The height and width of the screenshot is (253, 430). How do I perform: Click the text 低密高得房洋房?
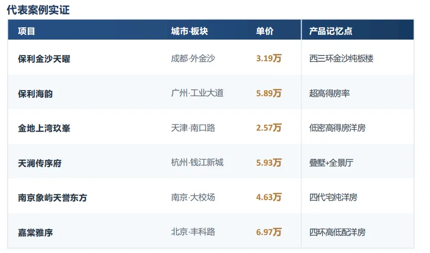(x=337, y=128)
